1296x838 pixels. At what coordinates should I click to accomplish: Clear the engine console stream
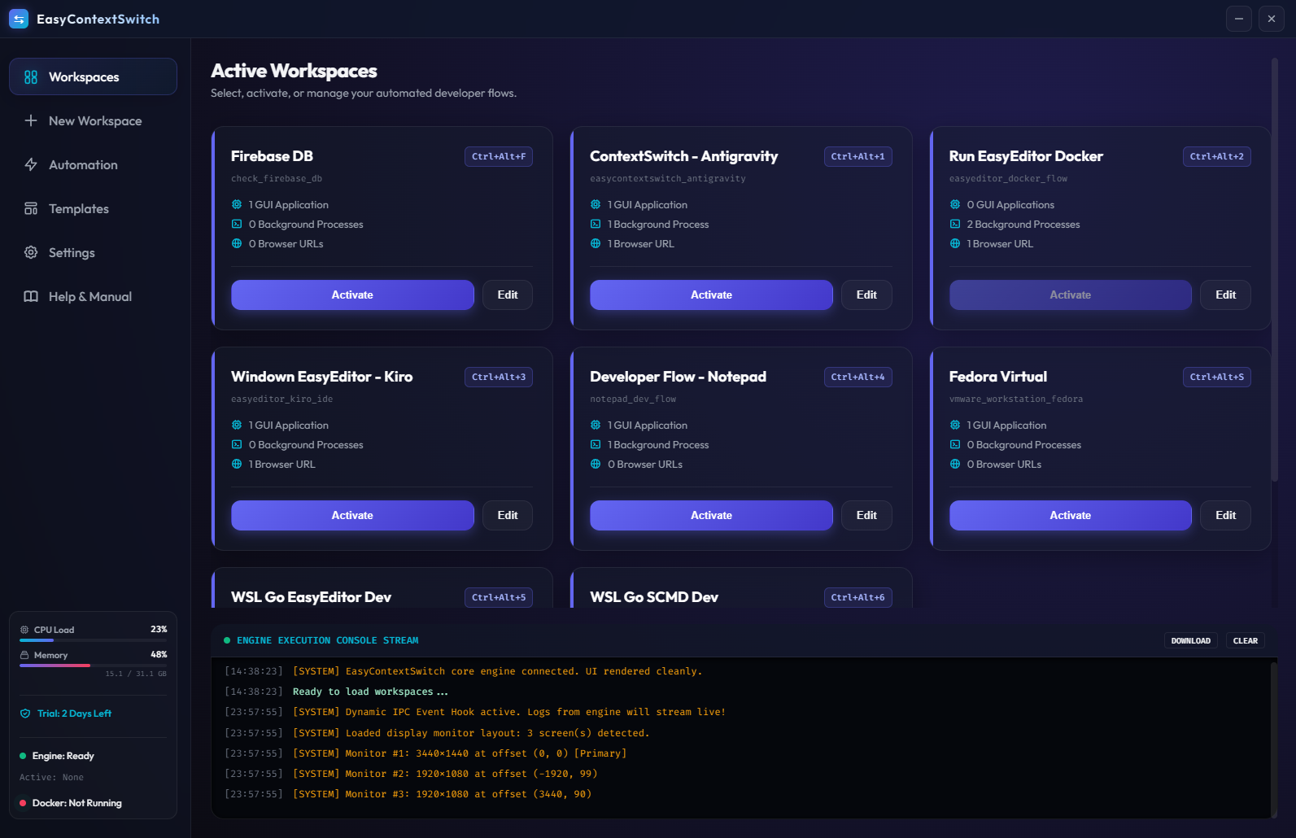pos(1245,640)
